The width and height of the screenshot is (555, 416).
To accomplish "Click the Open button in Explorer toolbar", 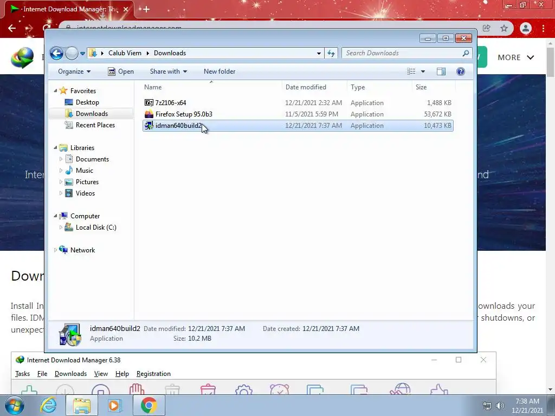I will (121, 71).
